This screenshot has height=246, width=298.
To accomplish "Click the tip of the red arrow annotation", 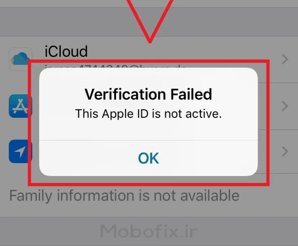I will click(150, 41).
